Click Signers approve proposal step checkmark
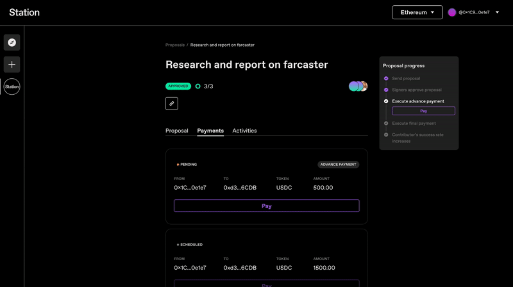This screenshot has height=287, width=513. pyautogui.click(x=386, y=90)
